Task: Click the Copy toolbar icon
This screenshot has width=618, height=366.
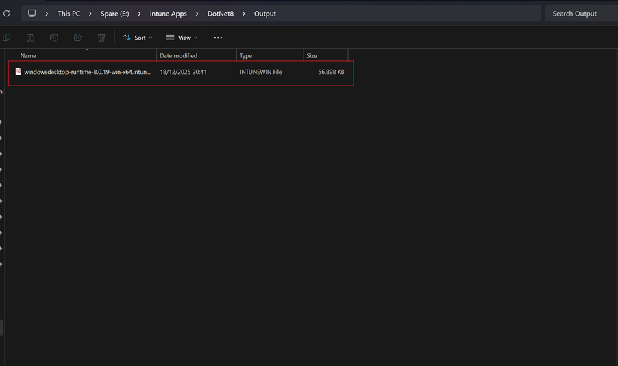Action: (7, 38)
